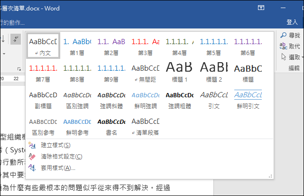The width and height of the screenshot is (304, 196).
Task: Apply the 區別強調 style
Action: (x=77, y=99)
